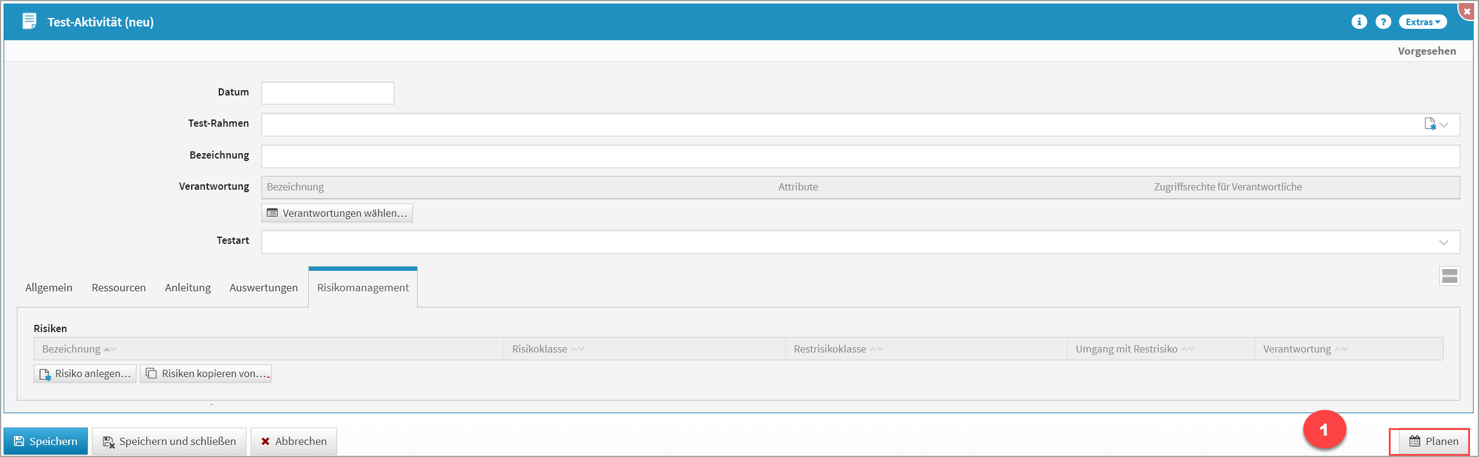Click Risiken kopieren von button
1479x457 pixels.
206,374
